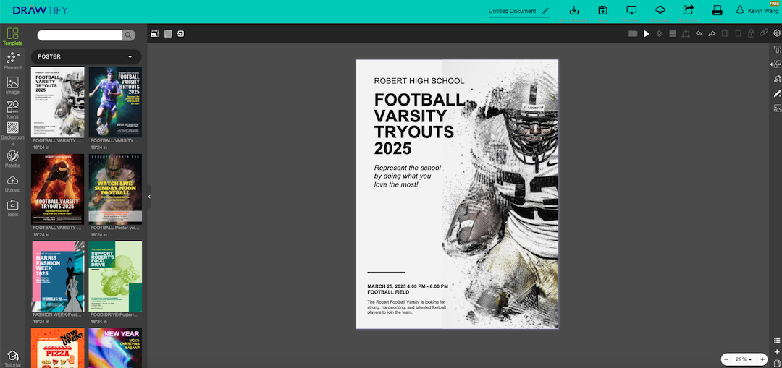Image resolution: width=782 pixels, height=368 pixels.
Task: Toggle the grid view icon
Action: (x=776, y=341)
